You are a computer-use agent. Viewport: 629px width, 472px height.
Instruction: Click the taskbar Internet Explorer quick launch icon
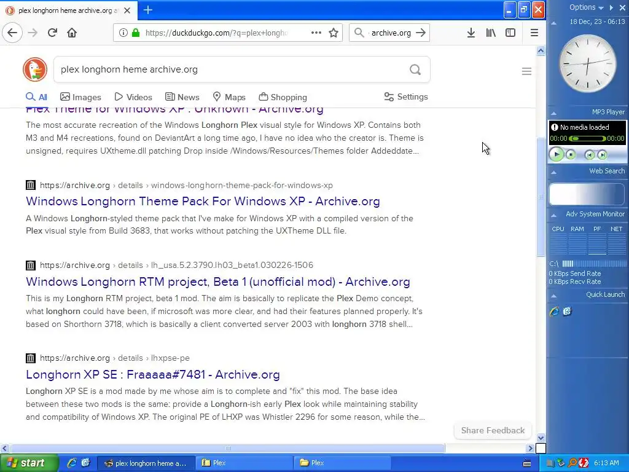(x=71, y=463)
